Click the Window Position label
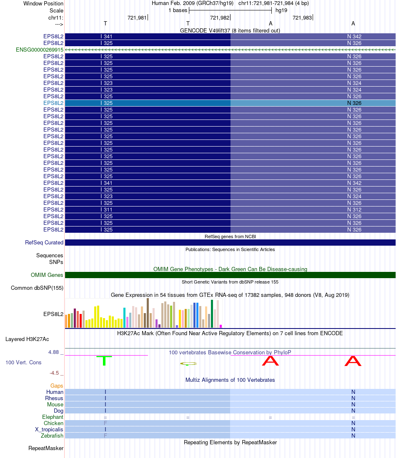 [x=43, y=3]
